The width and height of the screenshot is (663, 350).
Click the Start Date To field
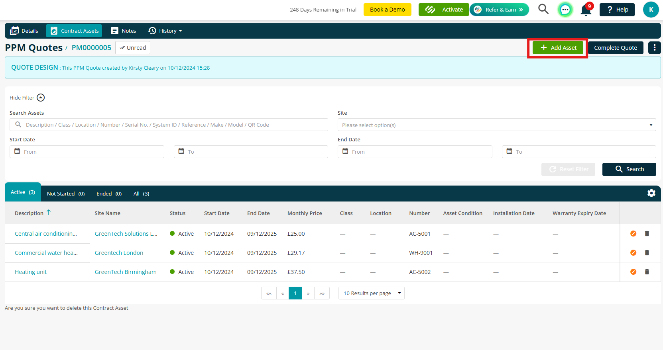(x=251, y=152)
